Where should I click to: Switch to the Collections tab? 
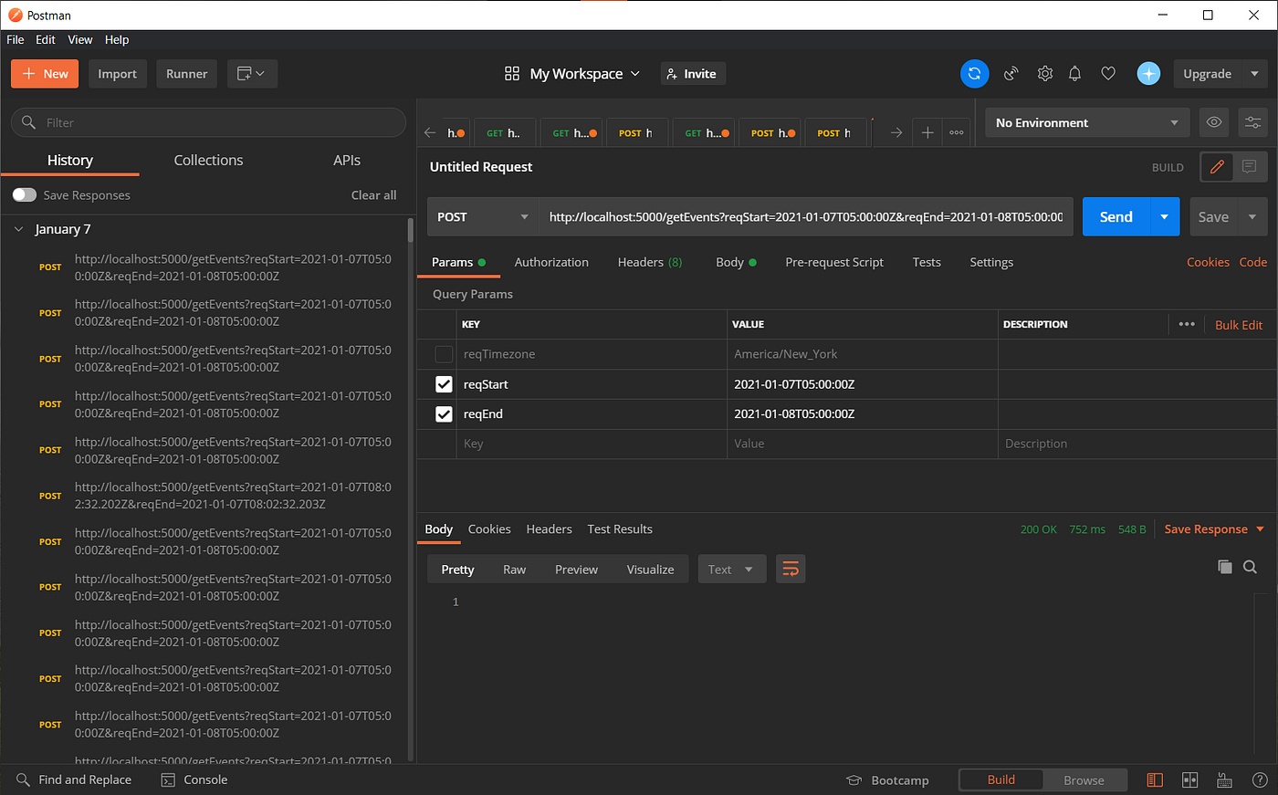[207, 160]
